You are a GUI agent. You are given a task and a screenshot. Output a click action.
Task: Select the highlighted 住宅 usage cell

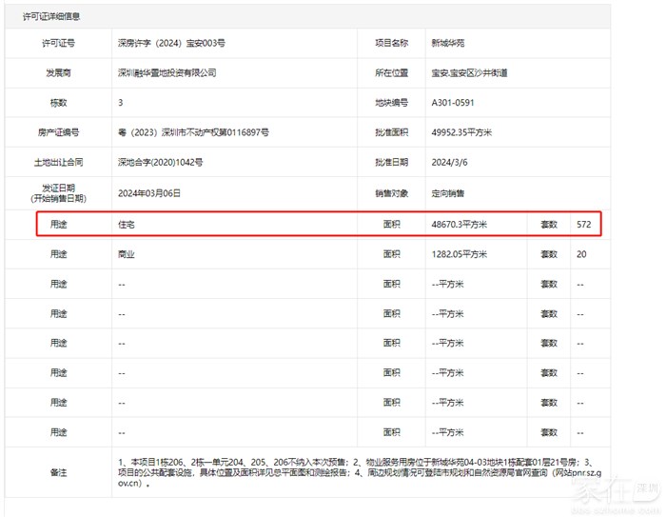click(127, 225)
